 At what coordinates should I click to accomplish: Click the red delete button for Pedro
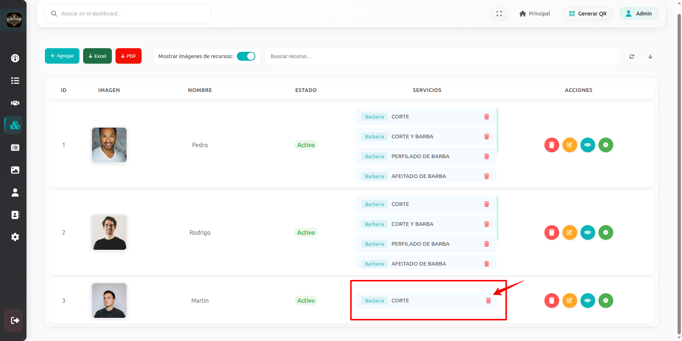(551, 145)
